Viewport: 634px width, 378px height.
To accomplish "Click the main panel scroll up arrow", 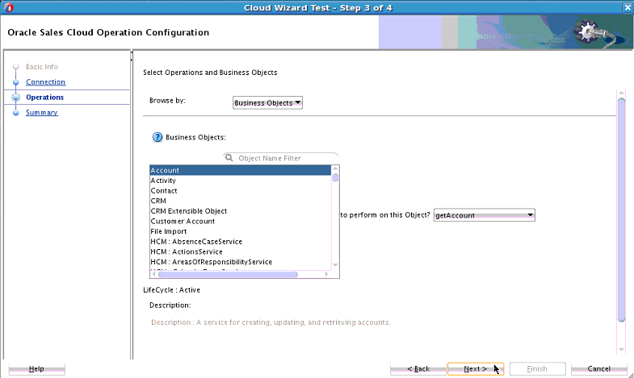I will click(x=621, y=93).
